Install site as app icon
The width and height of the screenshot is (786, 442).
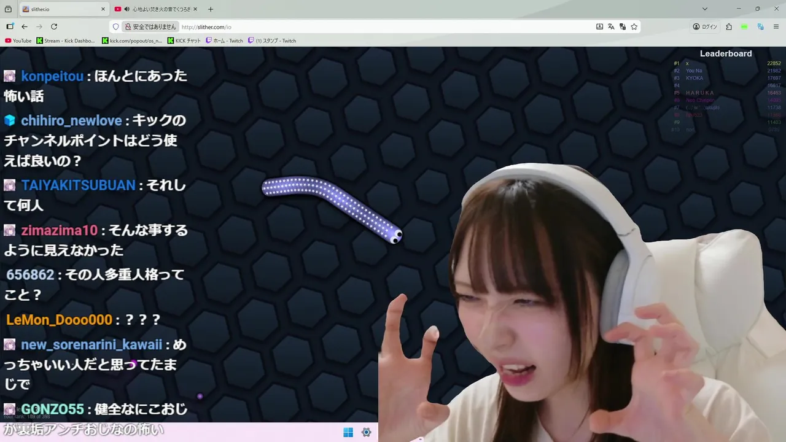(x=599, y=26)
